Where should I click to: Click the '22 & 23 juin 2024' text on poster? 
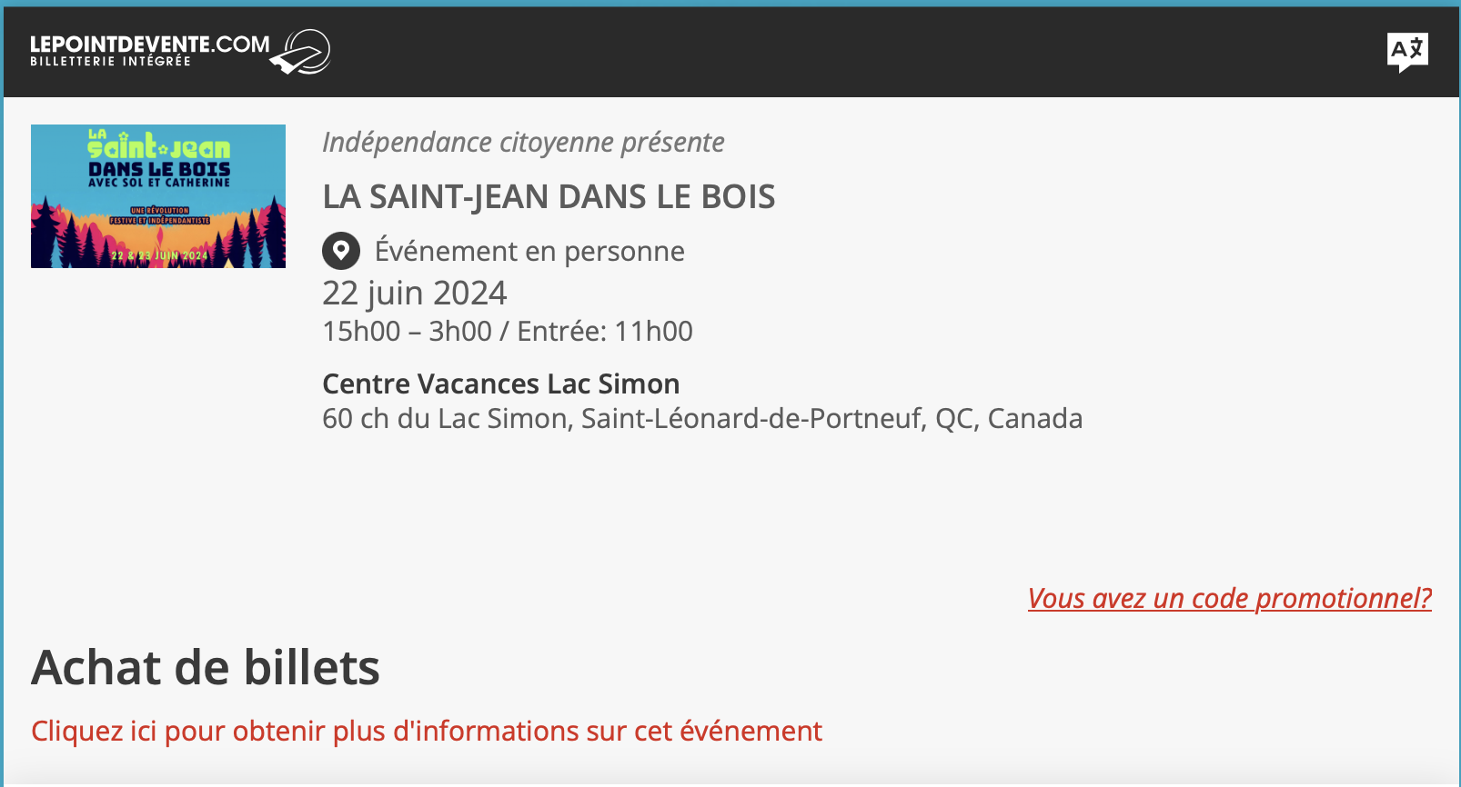tap(159, 256)
